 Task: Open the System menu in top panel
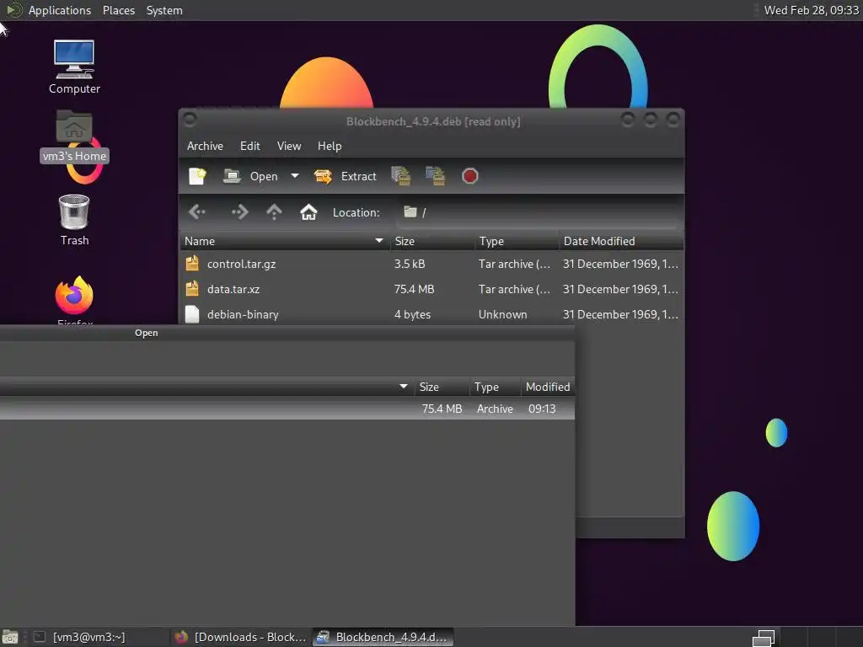164,10
